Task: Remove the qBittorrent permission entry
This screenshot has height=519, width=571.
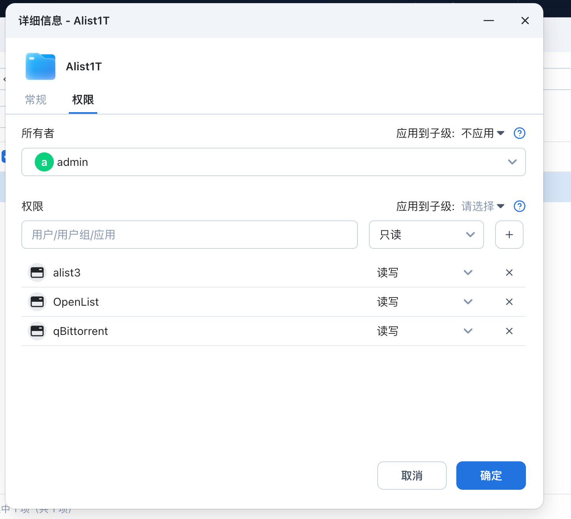Action: (x=509, y=331)
